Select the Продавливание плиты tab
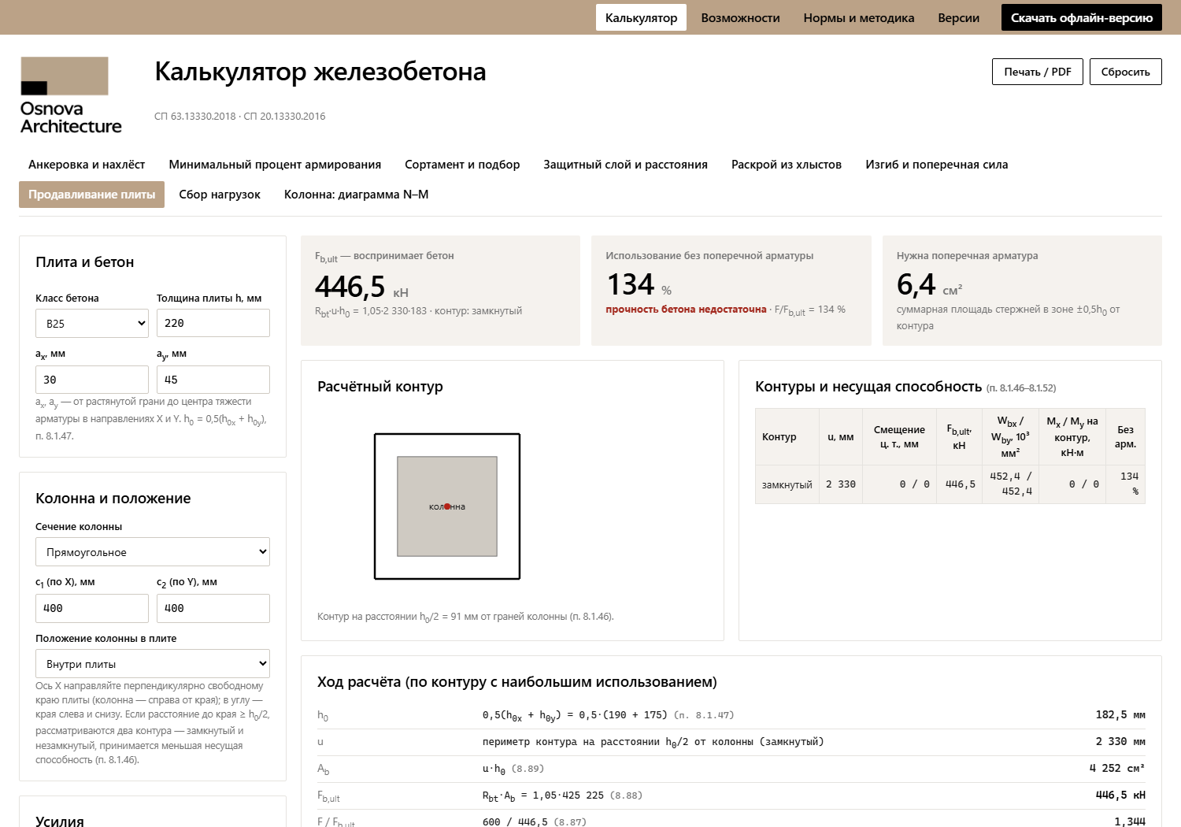Screen dimensions: 1181x827 91,195
